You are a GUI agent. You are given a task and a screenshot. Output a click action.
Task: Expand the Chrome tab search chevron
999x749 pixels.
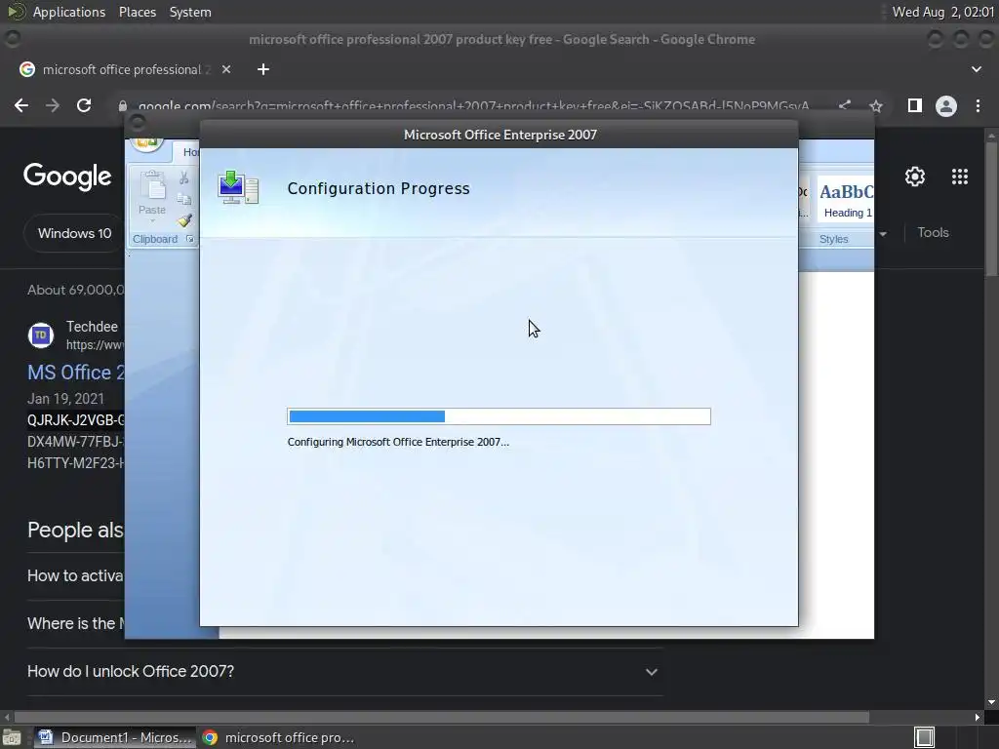point(976,69)
